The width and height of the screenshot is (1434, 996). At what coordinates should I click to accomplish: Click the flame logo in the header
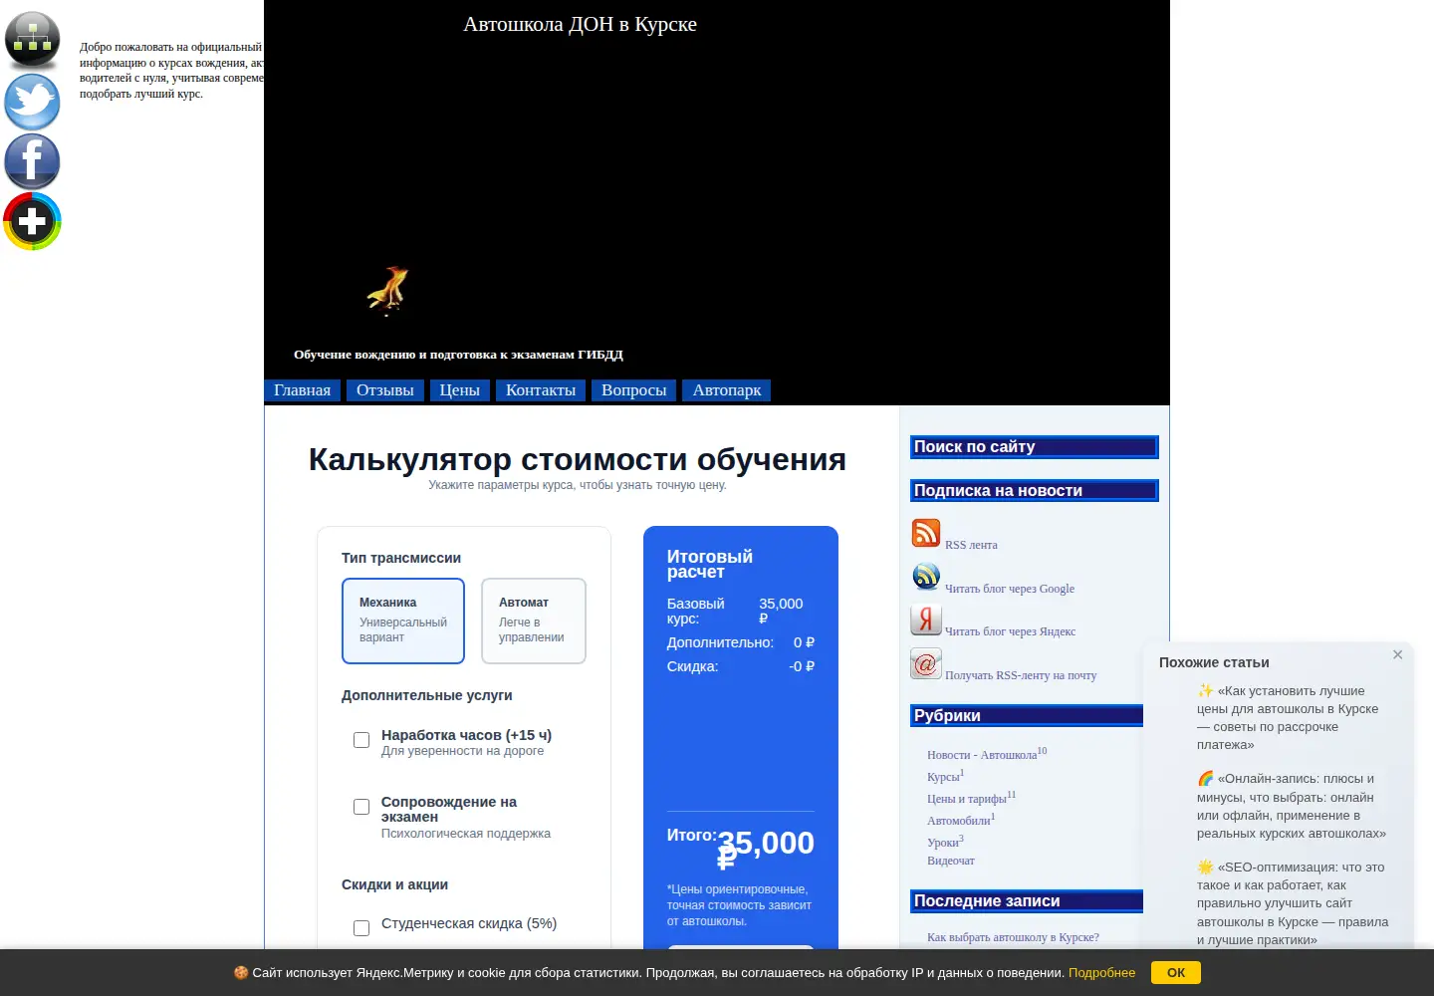click(x=388, y=290)
